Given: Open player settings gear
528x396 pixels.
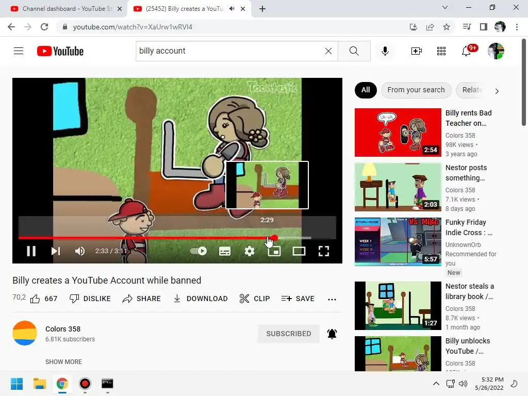Looking at the screenshot, I should click(x=250, y=251).
